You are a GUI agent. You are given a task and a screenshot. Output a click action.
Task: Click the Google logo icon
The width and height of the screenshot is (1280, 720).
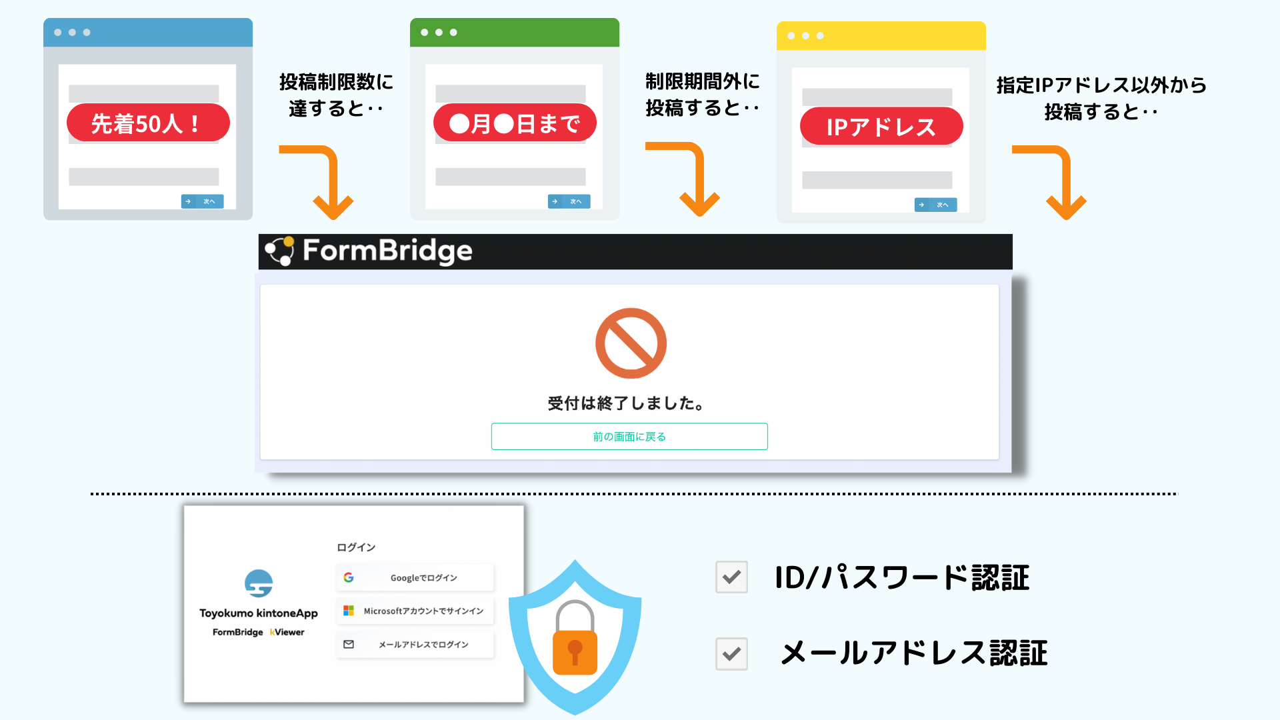349,577
